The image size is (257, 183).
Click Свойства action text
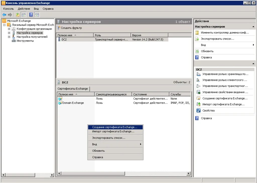tap(209, 111)
